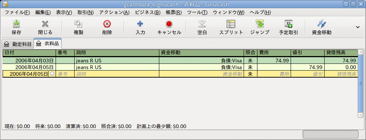Click the 照合済: $0.00 summary text
Image resolution: width=366 pixels, height=140 pixels.
click(x=116, y=127)
